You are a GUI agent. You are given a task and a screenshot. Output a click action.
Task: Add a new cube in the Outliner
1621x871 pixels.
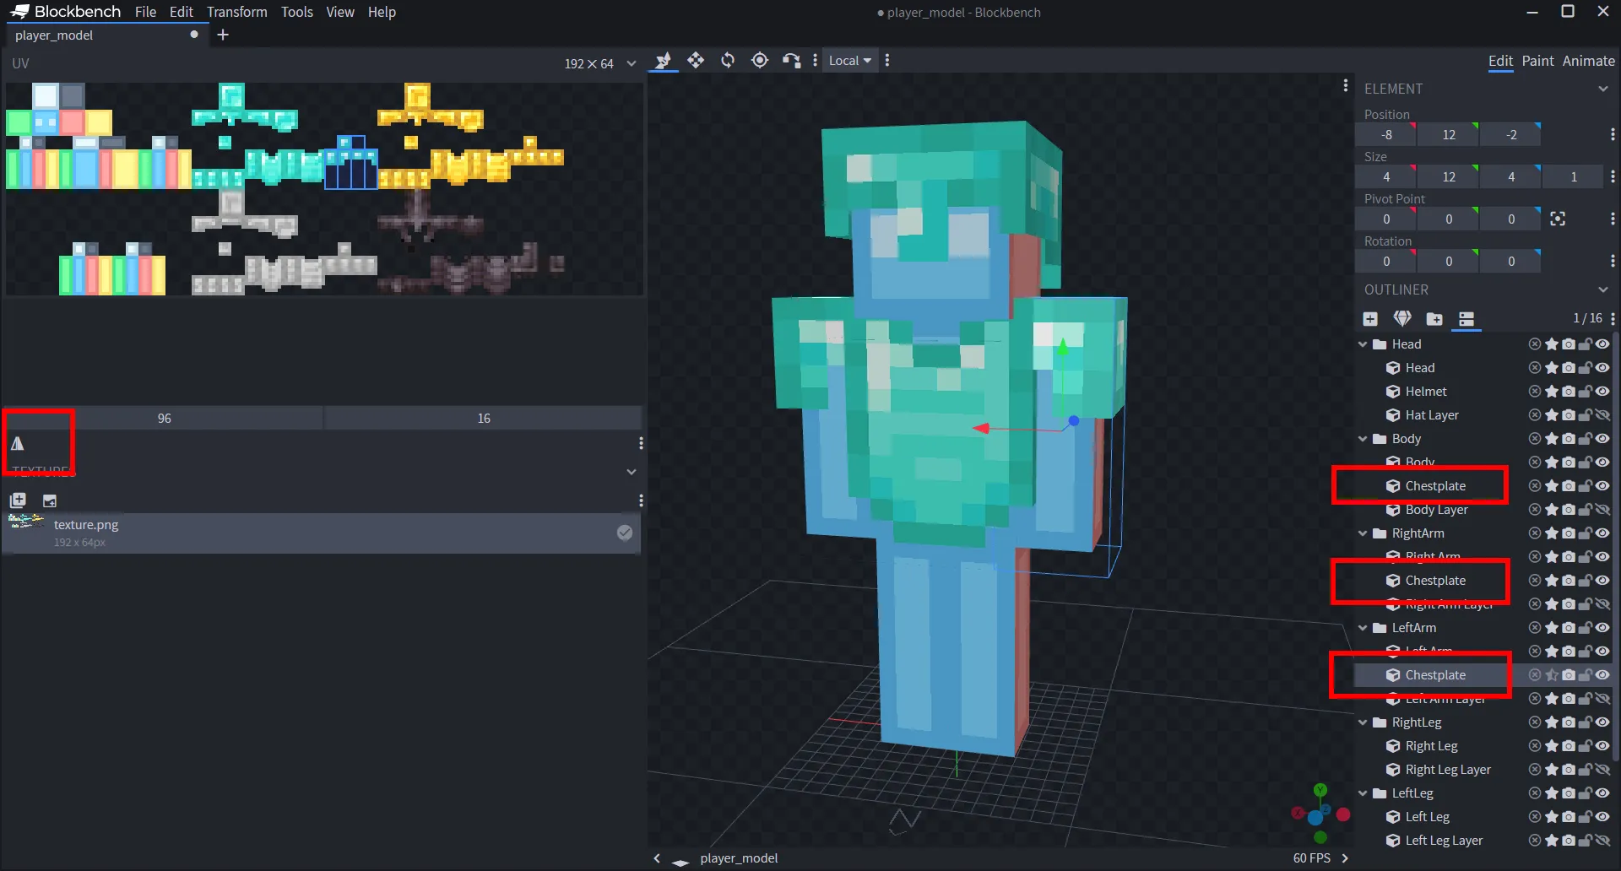(x=1369, y=319)
